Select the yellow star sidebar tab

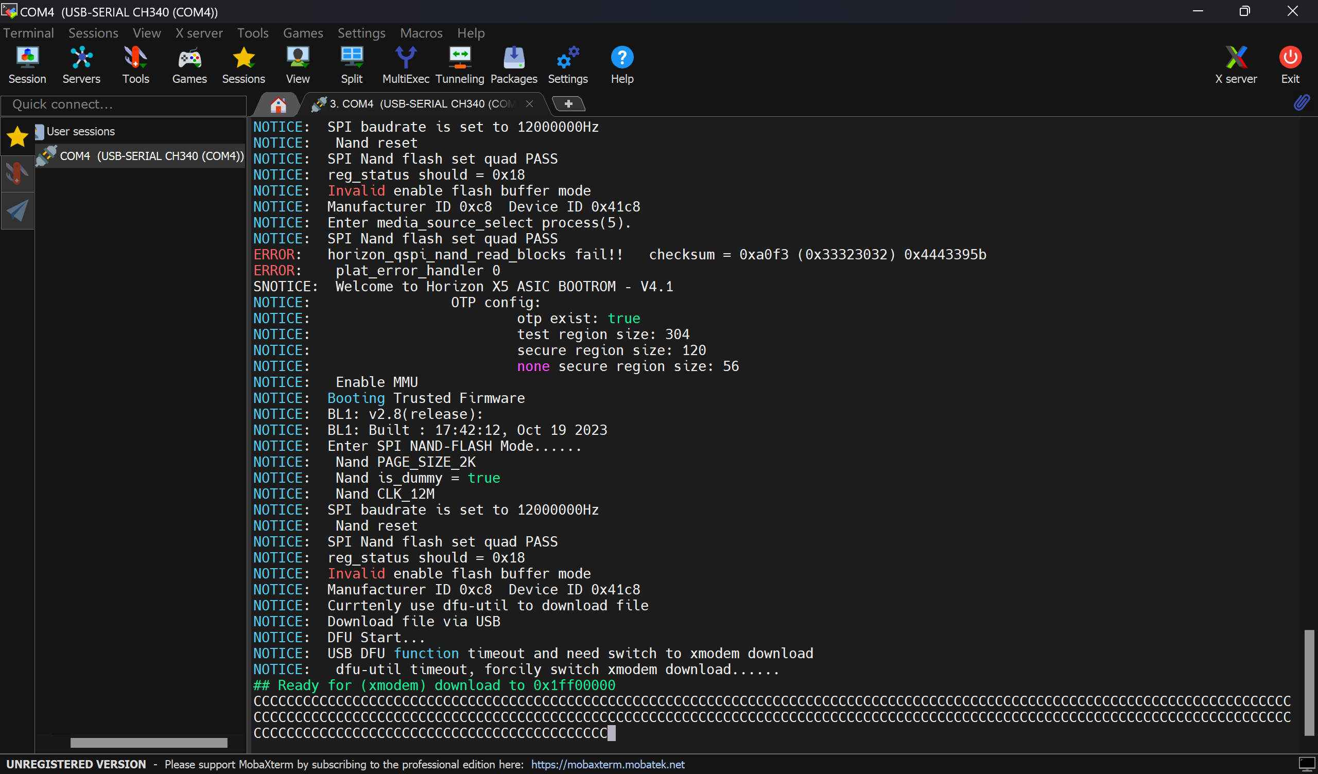[18, 136]
